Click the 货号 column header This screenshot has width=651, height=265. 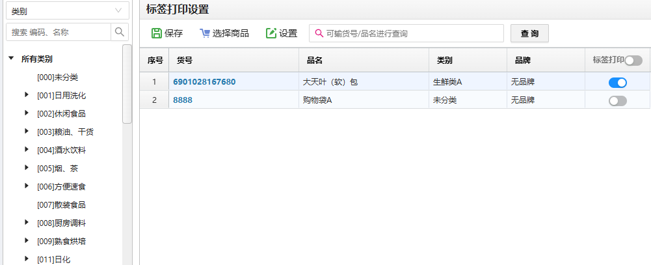pyautogui.click(x=233, y=60)
